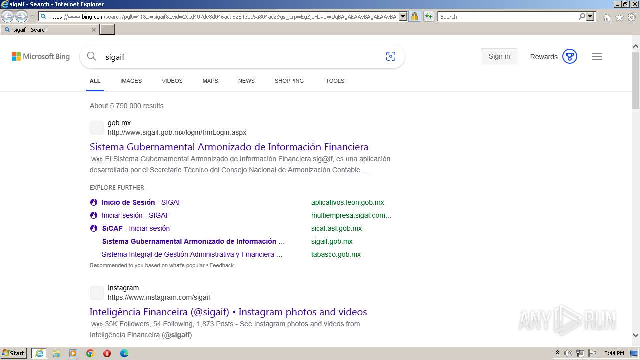This screenshot has width=640, height=360.
Task: Click the IE Back navigation arrow
Action: tap(7, 16)
